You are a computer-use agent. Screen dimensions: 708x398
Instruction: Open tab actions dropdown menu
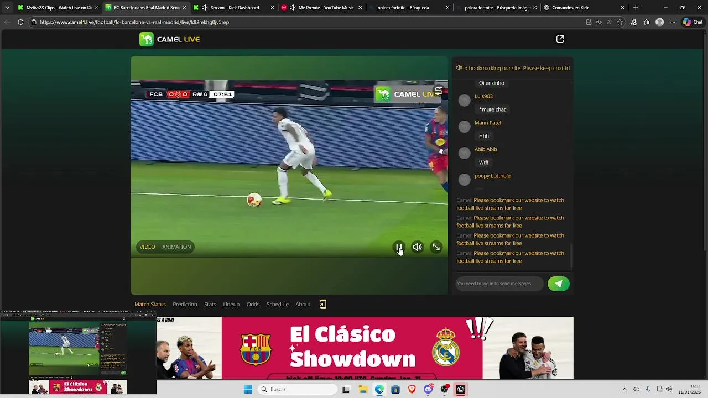click(x=7, y=8)
